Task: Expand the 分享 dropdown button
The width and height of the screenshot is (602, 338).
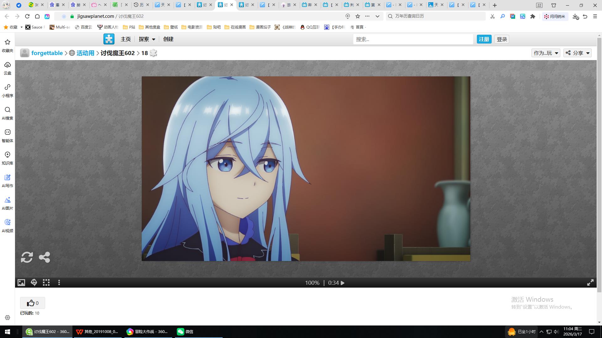Action: point(578,53)
